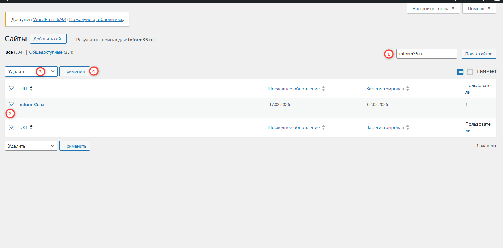Viewport: 503px width, 248px height.
Task: Click the Добавить сайт button
Action: tap(48, 39)
